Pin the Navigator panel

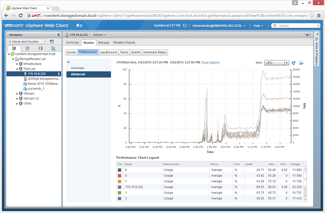pos(58,35)
